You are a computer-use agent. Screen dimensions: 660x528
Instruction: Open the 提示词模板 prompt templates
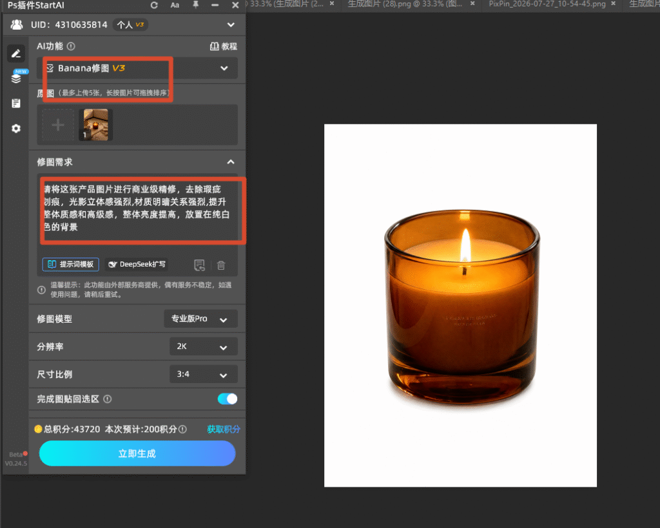click(71, 265)
